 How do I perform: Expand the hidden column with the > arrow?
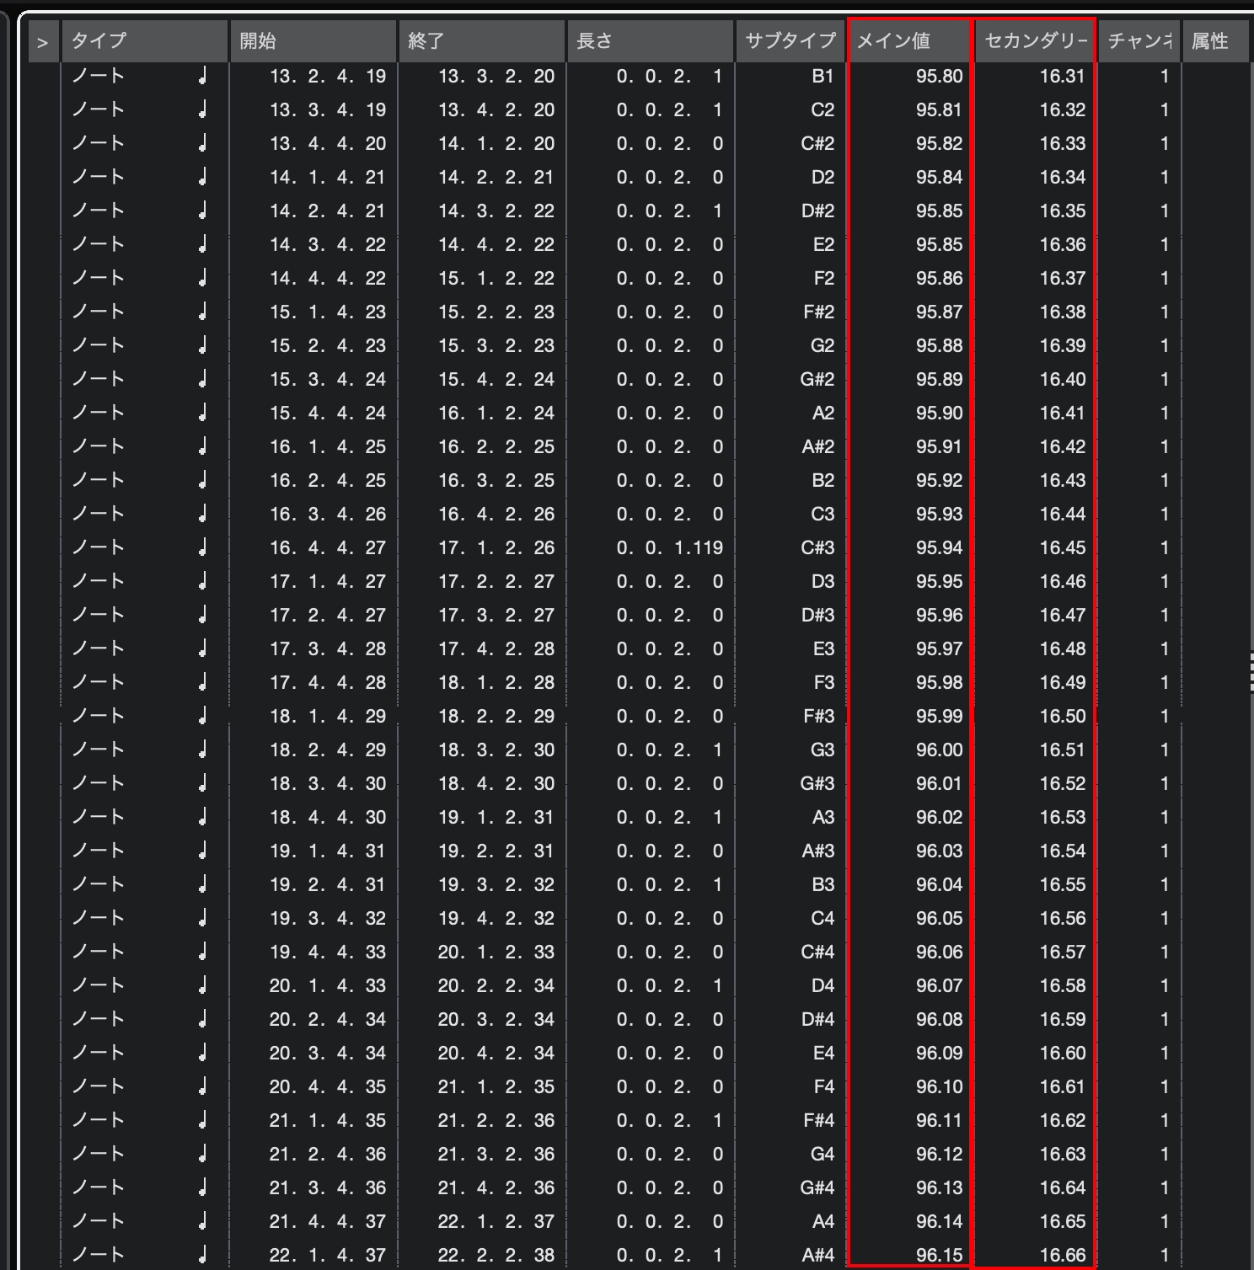[x=43, y=42]
